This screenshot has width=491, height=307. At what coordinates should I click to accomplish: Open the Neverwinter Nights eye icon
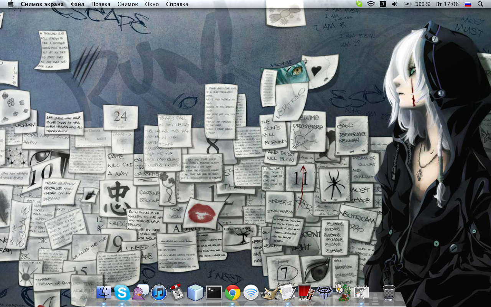324,293
